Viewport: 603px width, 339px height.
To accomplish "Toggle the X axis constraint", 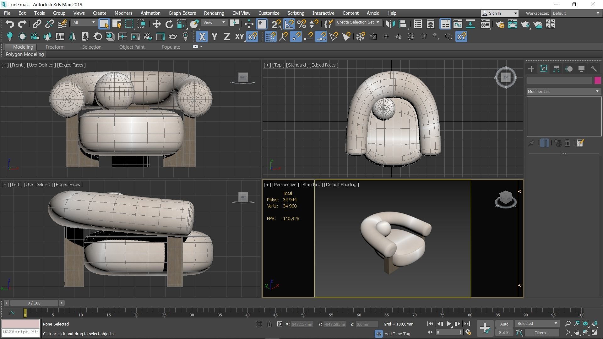I will pyautogui.click(x=202, y=36).
